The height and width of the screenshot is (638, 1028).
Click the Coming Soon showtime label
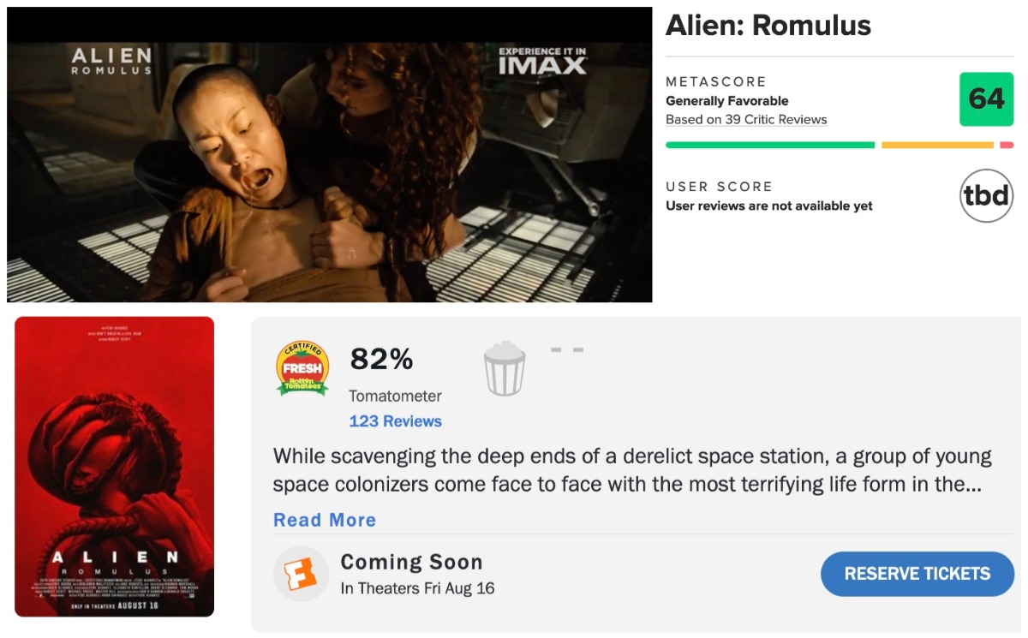coord(411,563)
